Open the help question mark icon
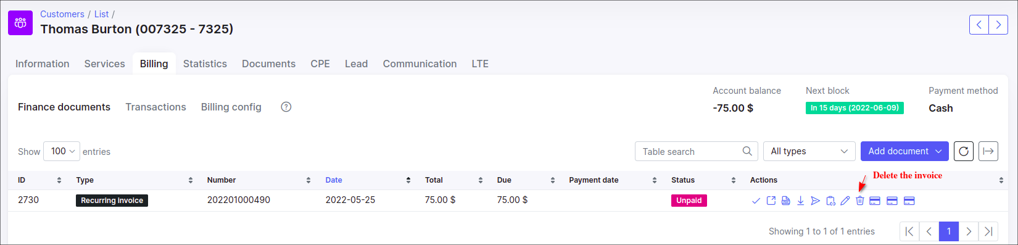This screenshot has height=245, width=1018. click(x=286, y=107)
